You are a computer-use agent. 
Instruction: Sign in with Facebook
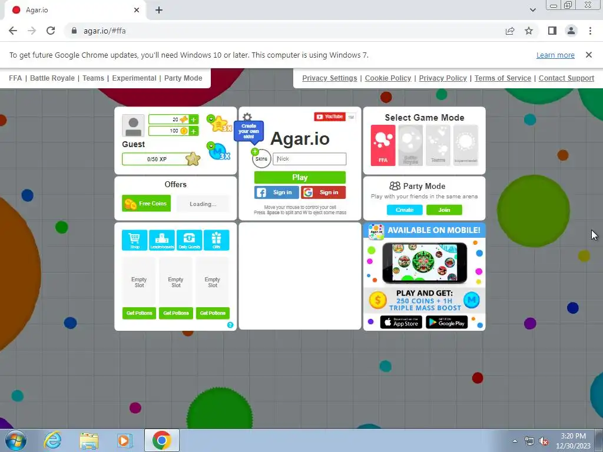(277, 192)
